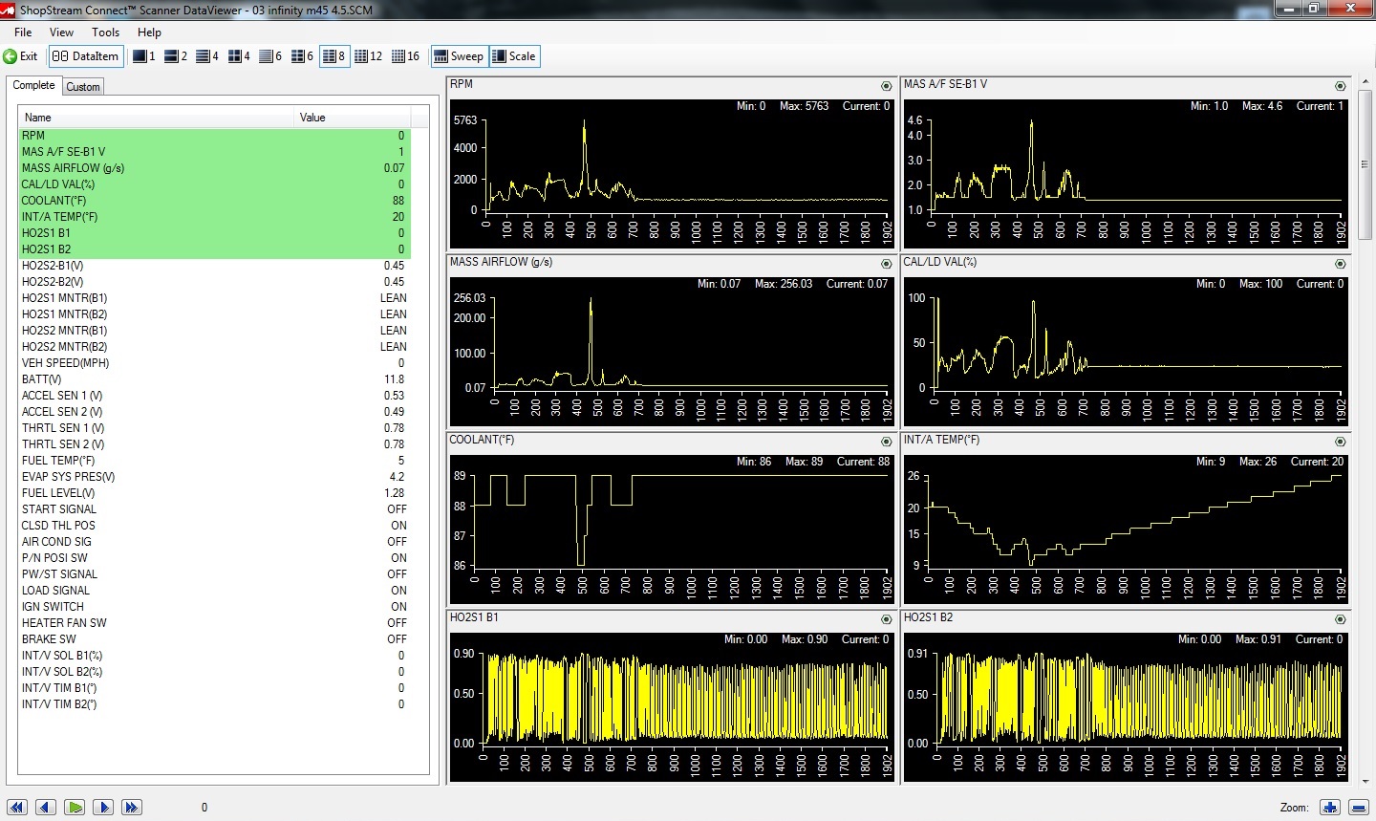Toggle the INT/A TEMP graph indicator

click(1340, 442)
